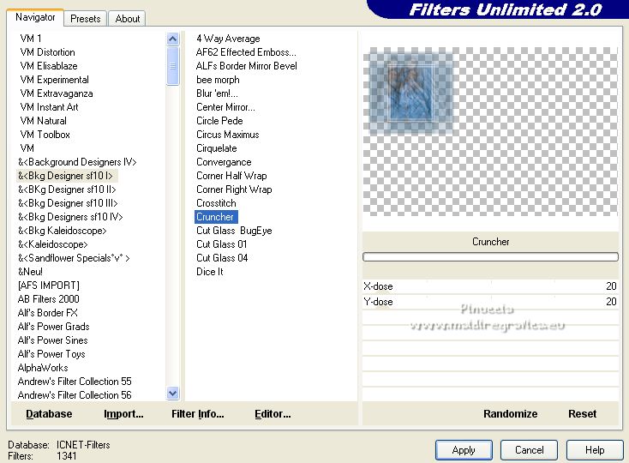Choose AF62 Effected Emboss... filter

[x=246, y=51]
